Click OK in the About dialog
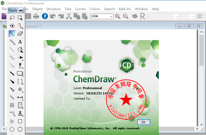This screenshot has width=206, height=135. click(x=144, y=122)
